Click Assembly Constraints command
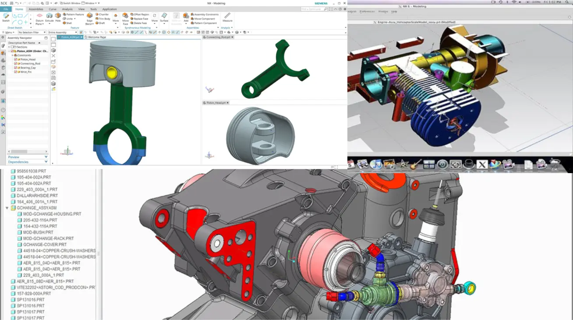This screenshot has height=320, width=573. pos(206,14)
